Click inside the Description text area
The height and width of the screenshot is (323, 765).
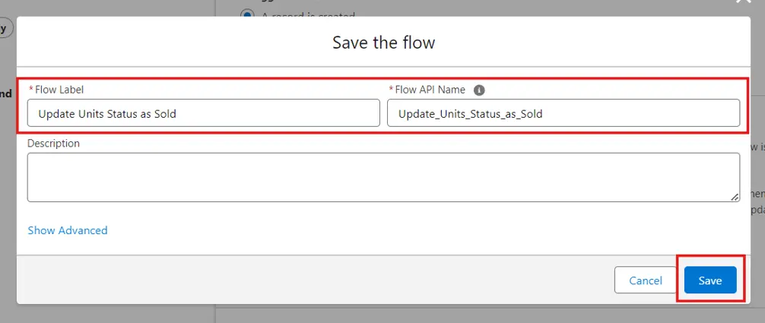(383, 177)
